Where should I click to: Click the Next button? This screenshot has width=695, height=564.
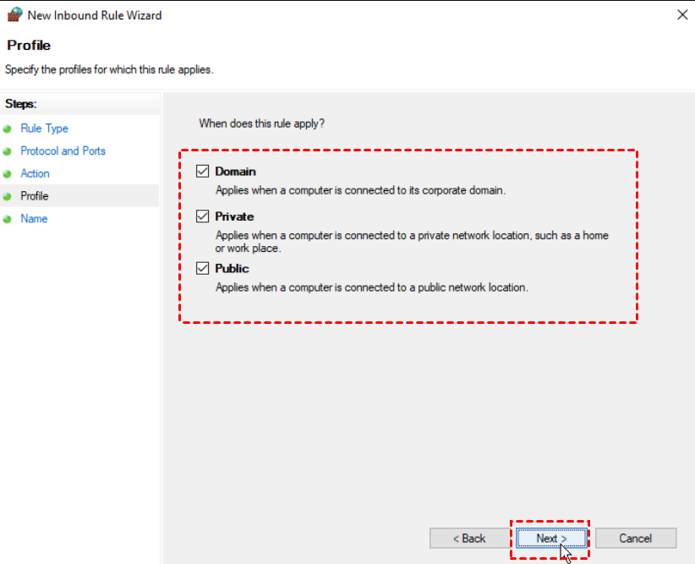(x=551, y=539)
